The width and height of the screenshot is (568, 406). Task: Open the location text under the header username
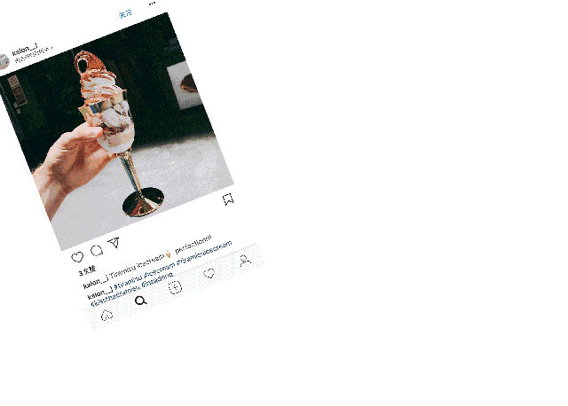tap(34, 54)
